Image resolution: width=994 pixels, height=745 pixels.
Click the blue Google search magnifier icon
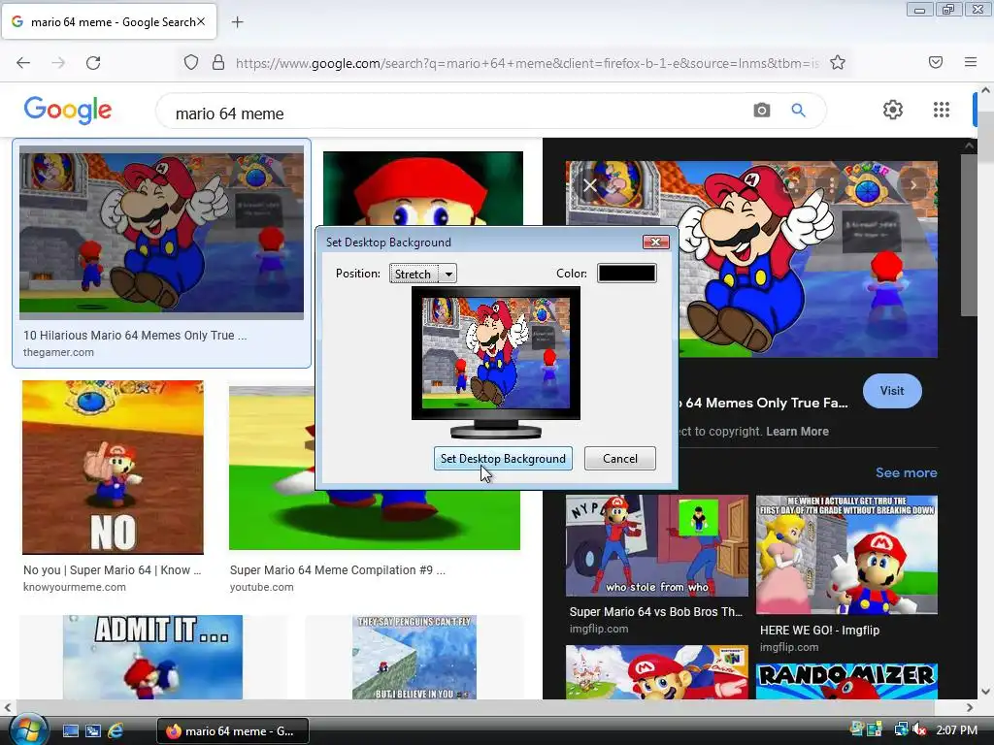tap(798, 111)
